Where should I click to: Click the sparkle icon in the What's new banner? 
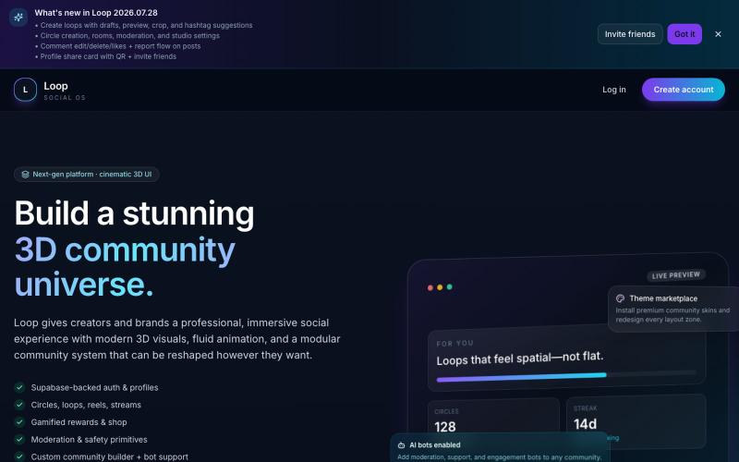(18, 18)
